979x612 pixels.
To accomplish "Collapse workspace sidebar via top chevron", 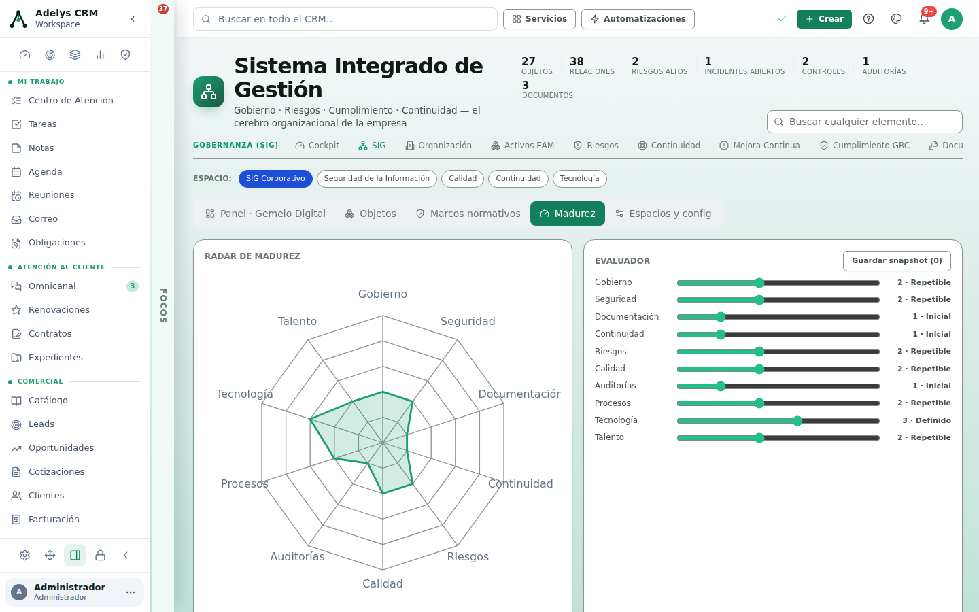I will point(133,19).
